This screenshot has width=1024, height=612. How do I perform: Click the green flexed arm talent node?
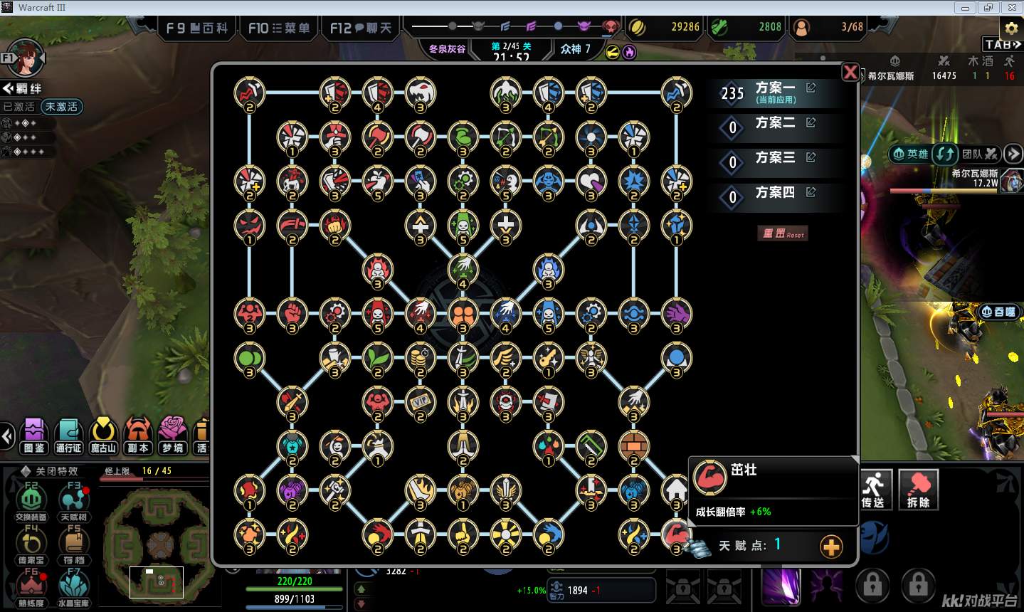pyautogui.click(x=463, y=137)
